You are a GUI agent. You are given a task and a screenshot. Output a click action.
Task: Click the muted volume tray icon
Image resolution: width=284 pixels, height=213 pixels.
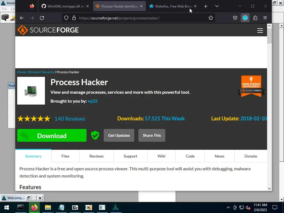coord(248,207)
